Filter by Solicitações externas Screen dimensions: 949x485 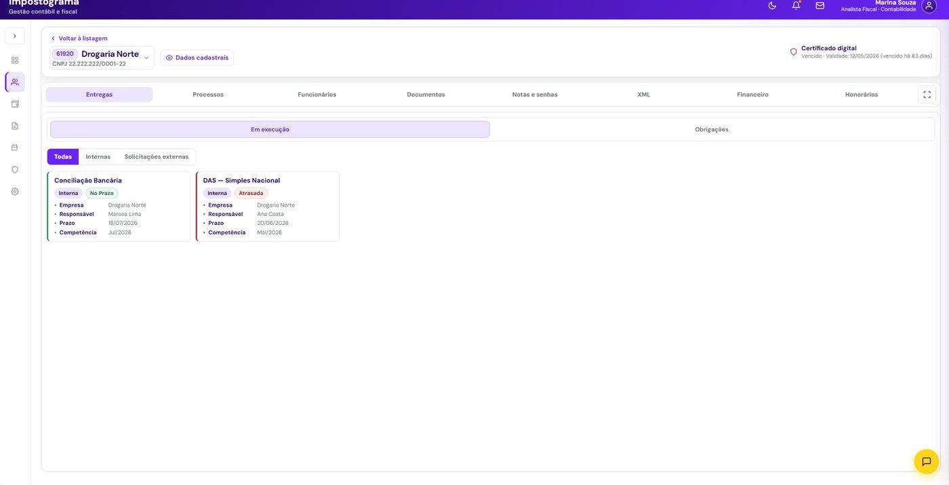(157, 157)
